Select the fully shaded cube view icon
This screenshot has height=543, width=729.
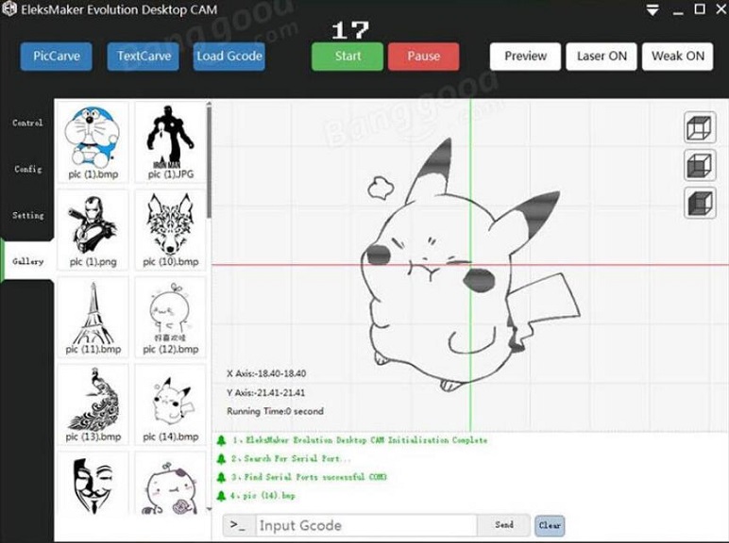tap(699, 203)
